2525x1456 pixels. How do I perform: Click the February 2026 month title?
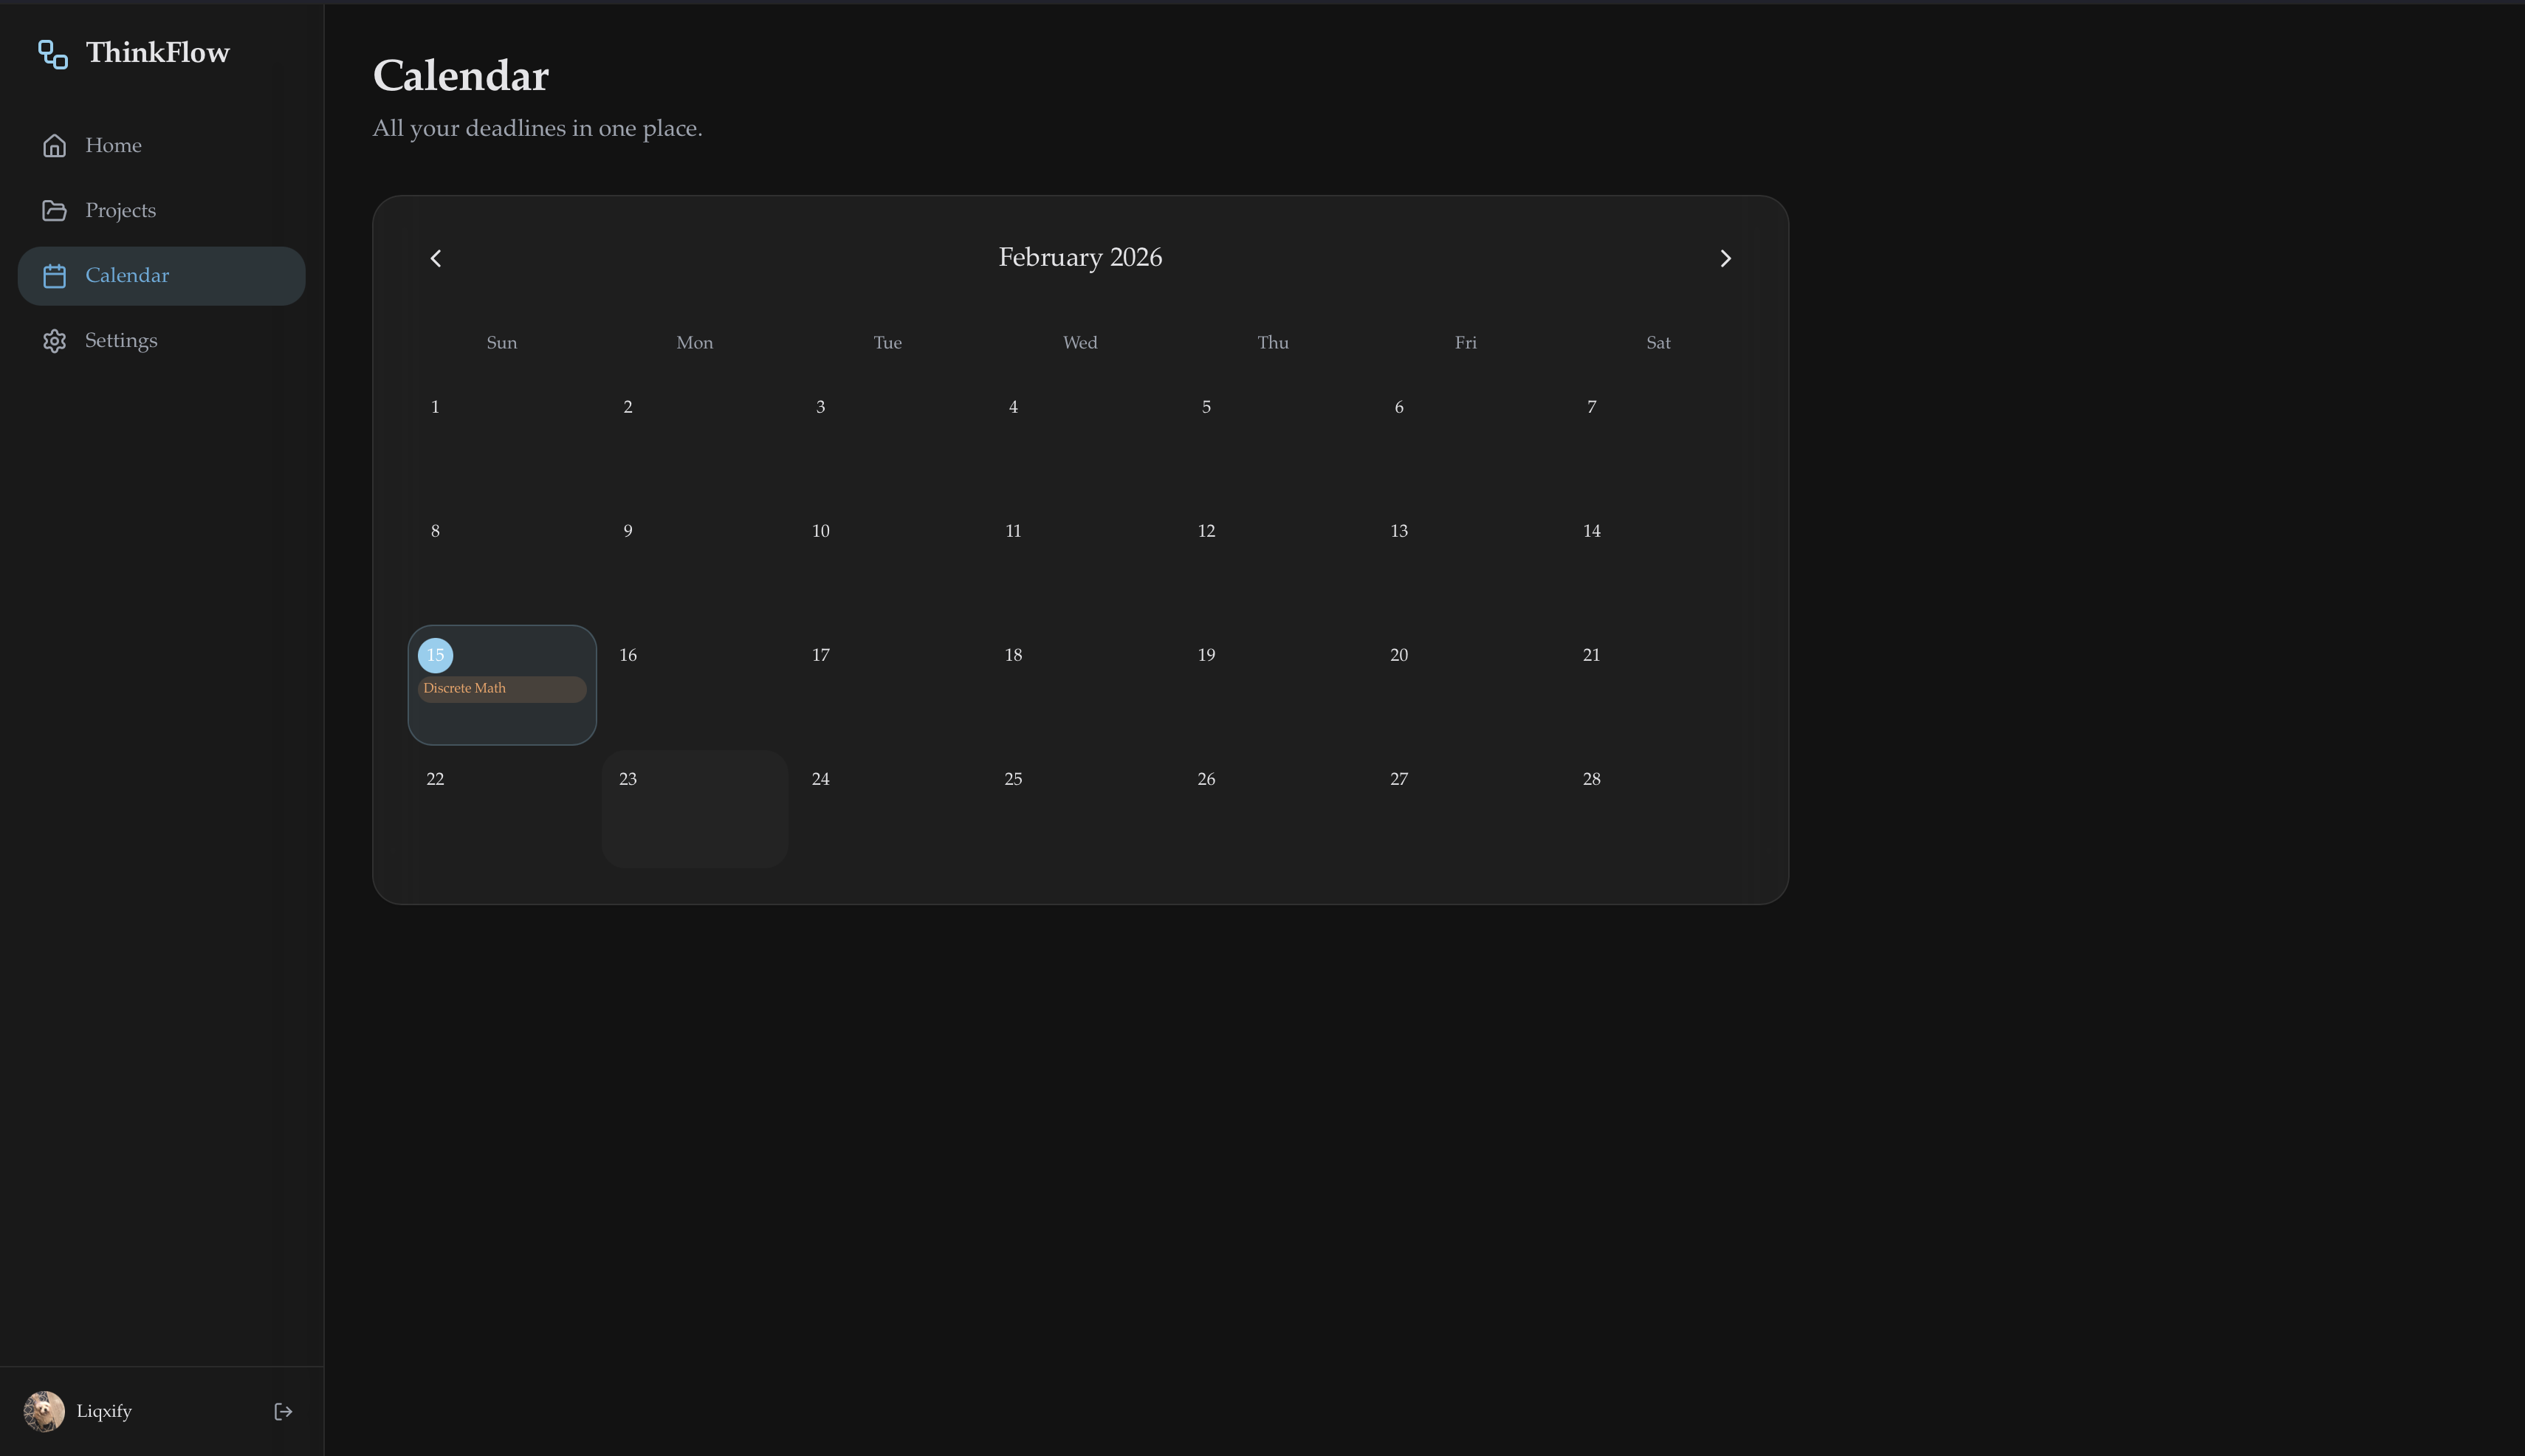pos(1080,258)
